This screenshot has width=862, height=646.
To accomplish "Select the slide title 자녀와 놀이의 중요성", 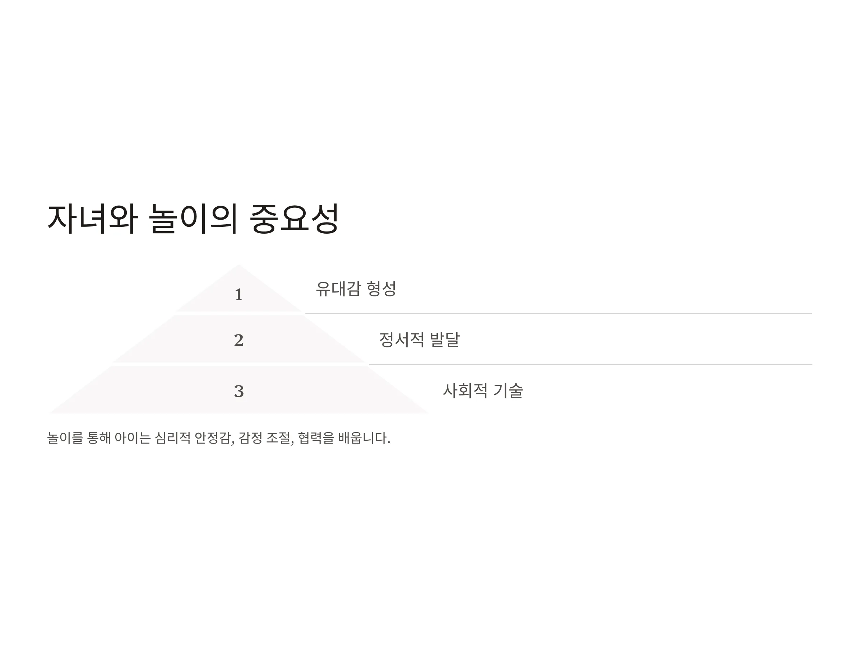I will (x=193, y=219).
